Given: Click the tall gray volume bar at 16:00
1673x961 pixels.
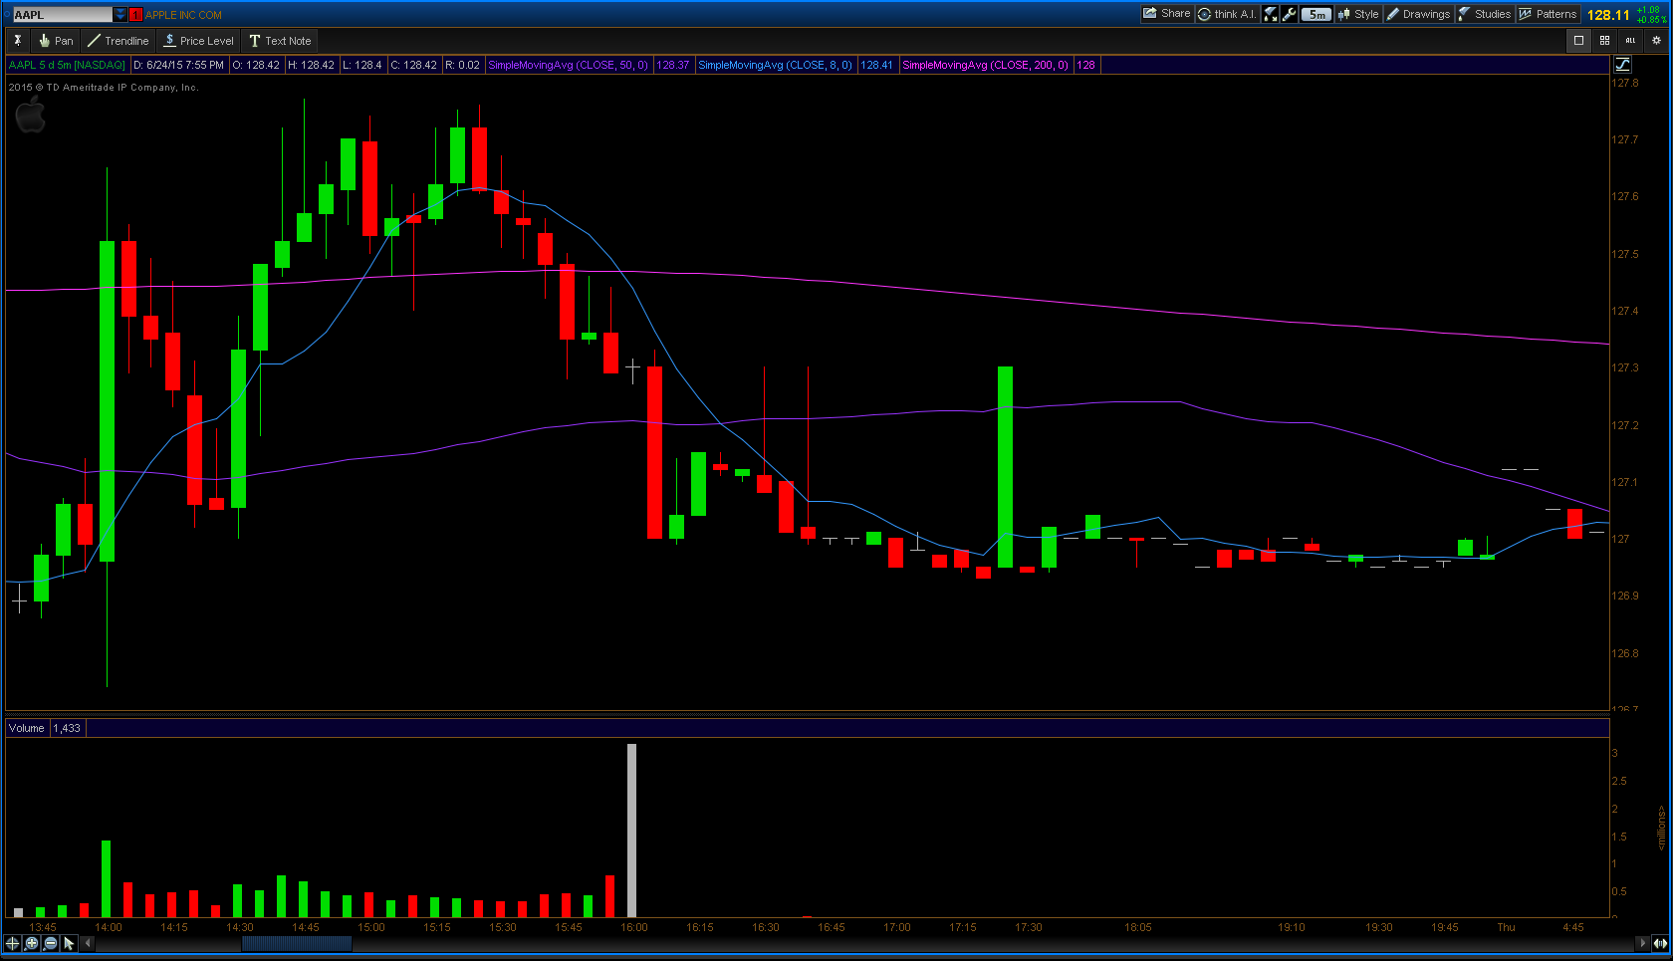Looking at the screenshot, I should 631,831.
